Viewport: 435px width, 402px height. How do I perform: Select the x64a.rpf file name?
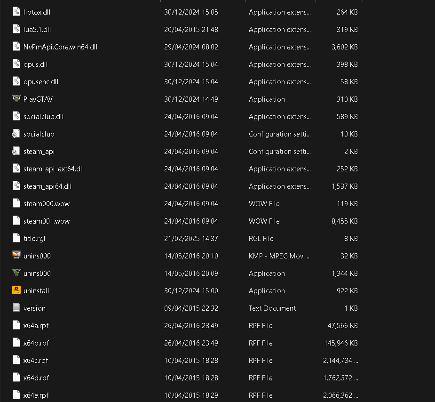[36, 325]
